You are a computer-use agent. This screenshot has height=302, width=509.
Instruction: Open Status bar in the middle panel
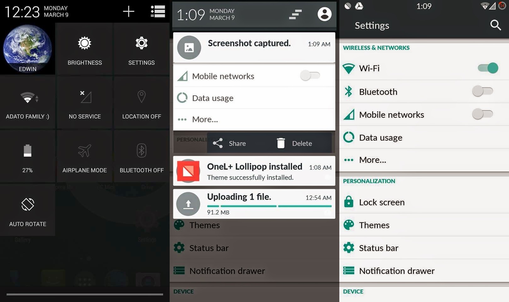[254, 248]
